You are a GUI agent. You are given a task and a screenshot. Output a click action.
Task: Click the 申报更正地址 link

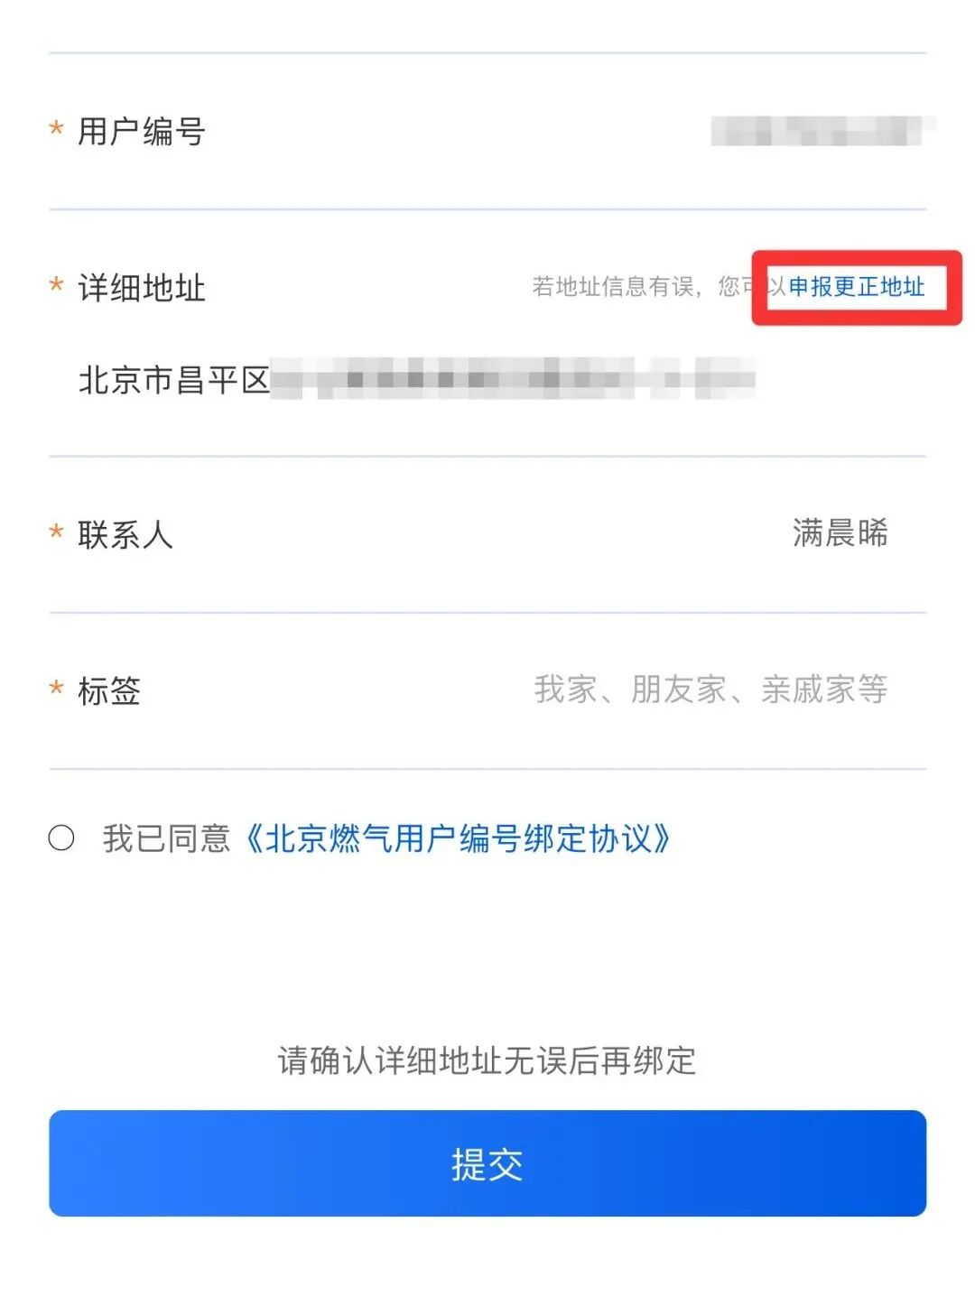[x=856, y=287]
